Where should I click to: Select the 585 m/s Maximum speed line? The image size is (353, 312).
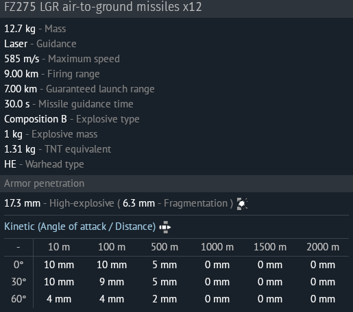62,59
